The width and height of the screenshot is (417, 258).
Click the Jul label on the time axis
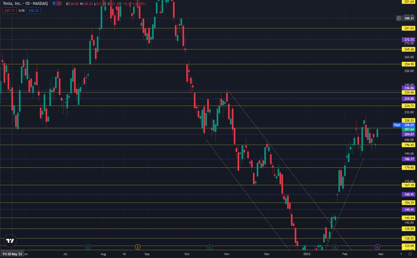pos(66,254)
